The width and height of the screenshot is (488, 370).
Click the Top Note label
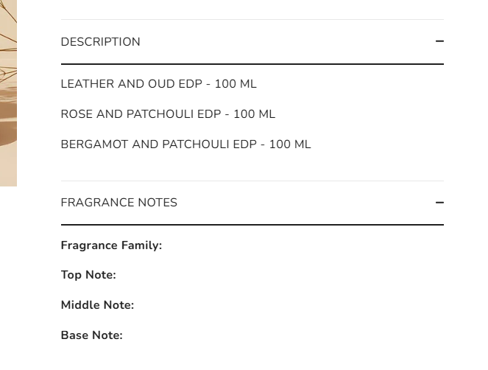[x=88, y=275]
